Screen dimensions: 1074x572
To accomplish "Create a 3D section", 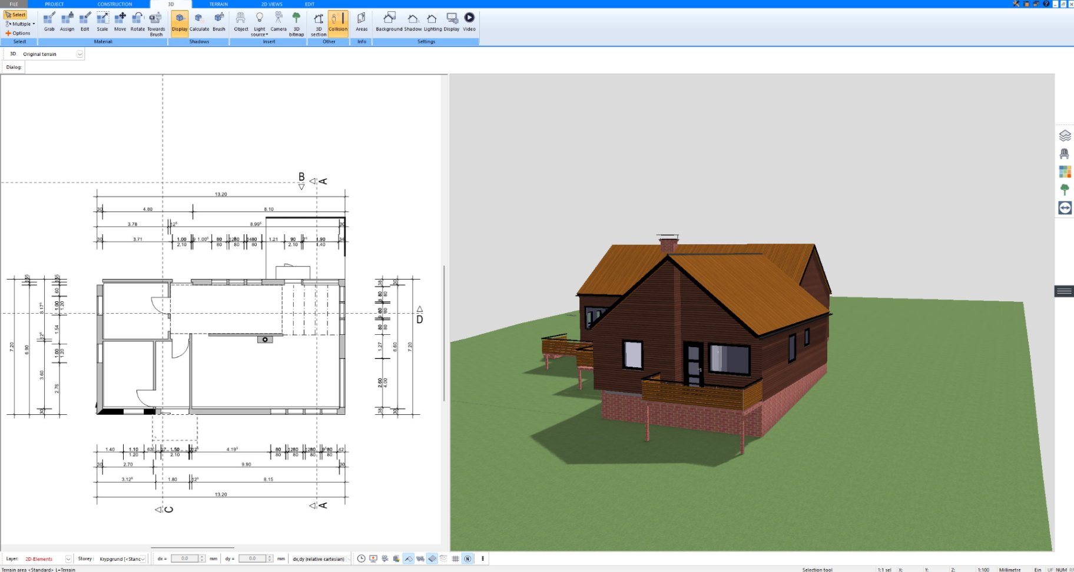I will point(319,24).
